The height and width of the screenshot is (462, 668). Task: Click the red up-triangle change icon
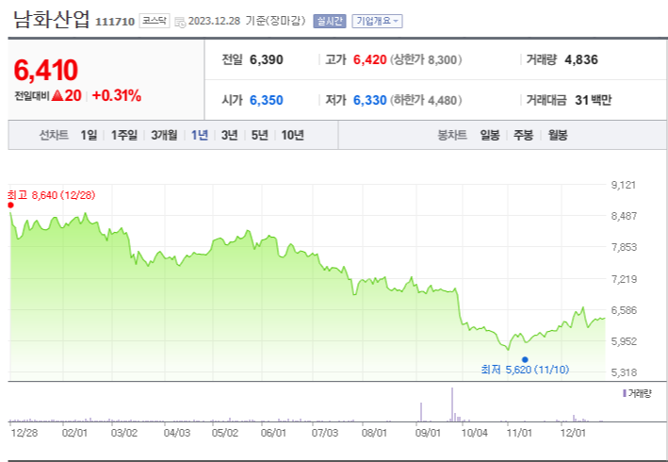[57, 95]
